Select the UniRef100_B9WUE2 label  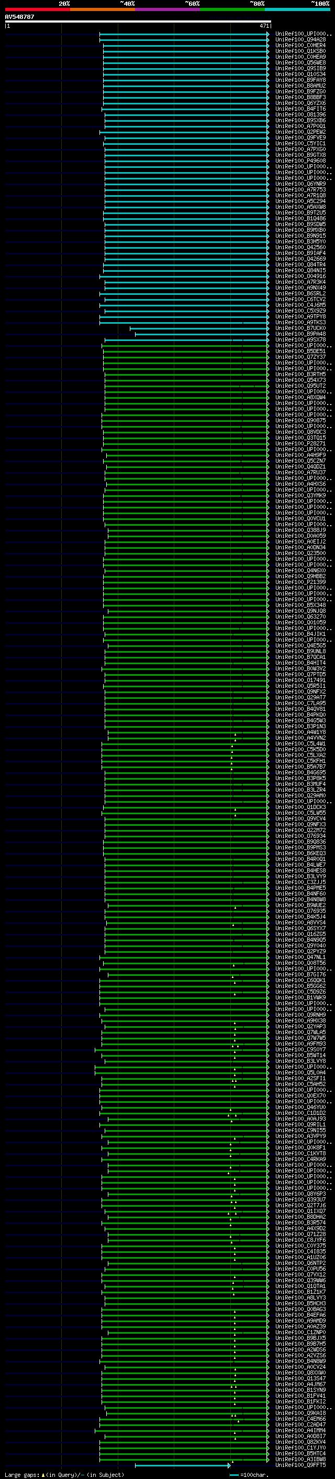(300, 905)
